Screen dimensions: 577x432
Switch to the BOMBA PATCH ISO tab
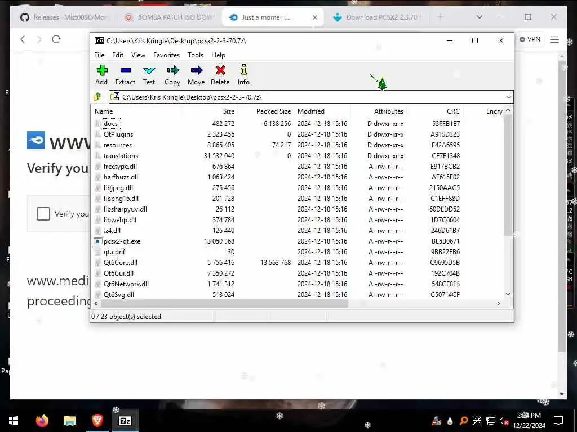coord(170,17)
